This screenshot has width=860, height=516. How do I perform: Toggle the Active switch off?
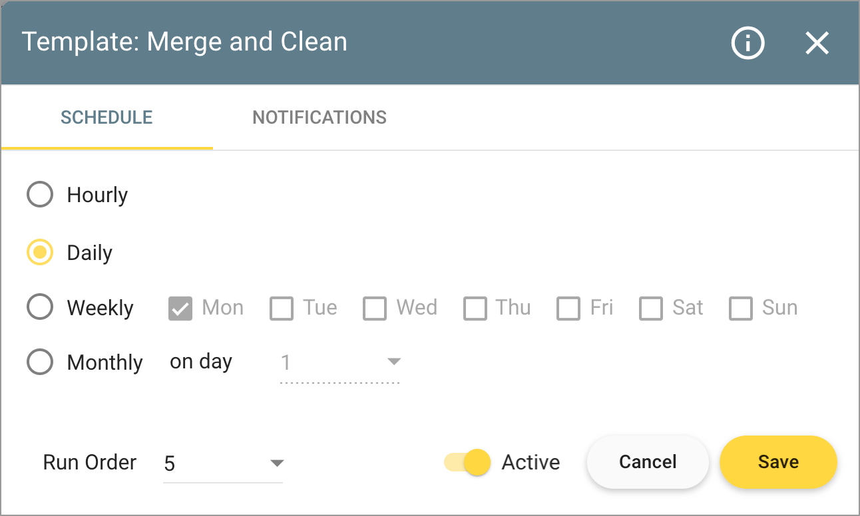tap(468, 462)
